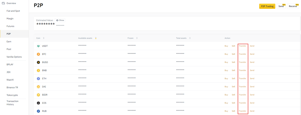Click the EOS coin icon
Viewport: 301px width, 115px height.
(38, 103)
